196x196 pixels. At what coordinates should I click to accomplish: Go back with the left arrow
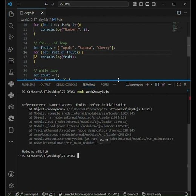click(46, 4)
